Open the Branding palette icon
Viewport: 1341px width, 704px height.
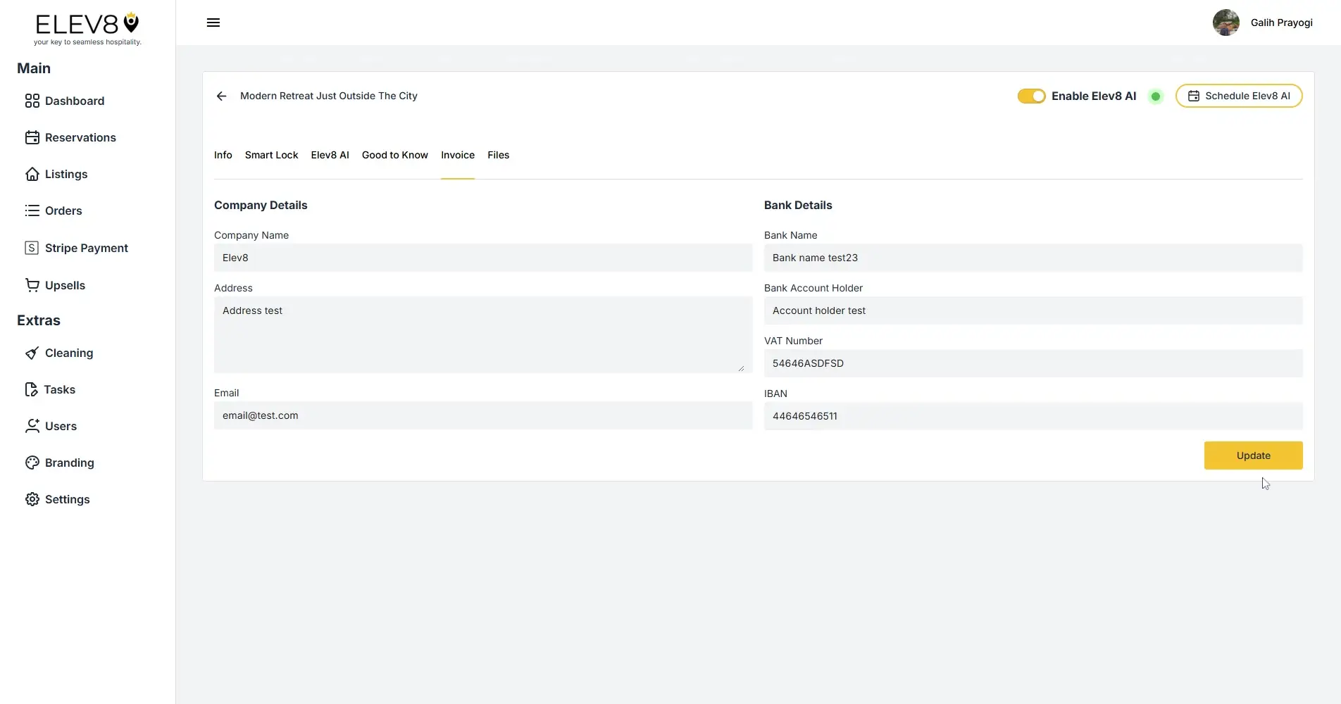point(32,463)
